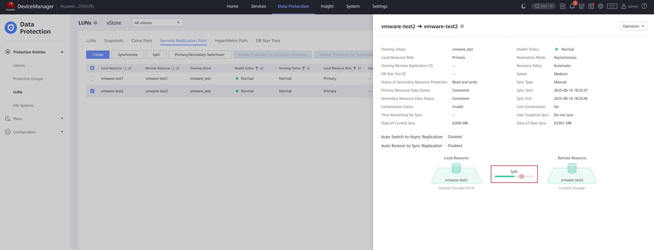Open vStores in the sidebar
This screenshot has height=250, width=654.
click(19, 65)
